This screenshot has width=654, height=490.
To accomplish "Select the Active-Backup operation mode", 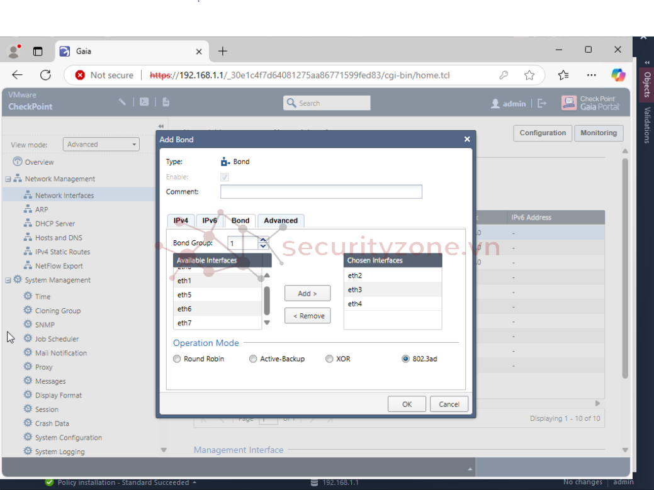I will tap(253, 359).
